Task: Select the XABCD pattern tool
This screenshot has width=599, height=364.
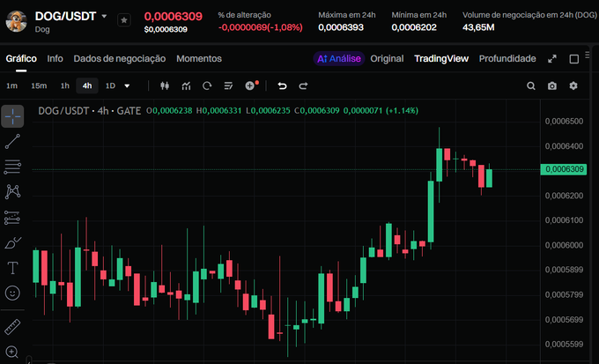Action: (12, 192)
